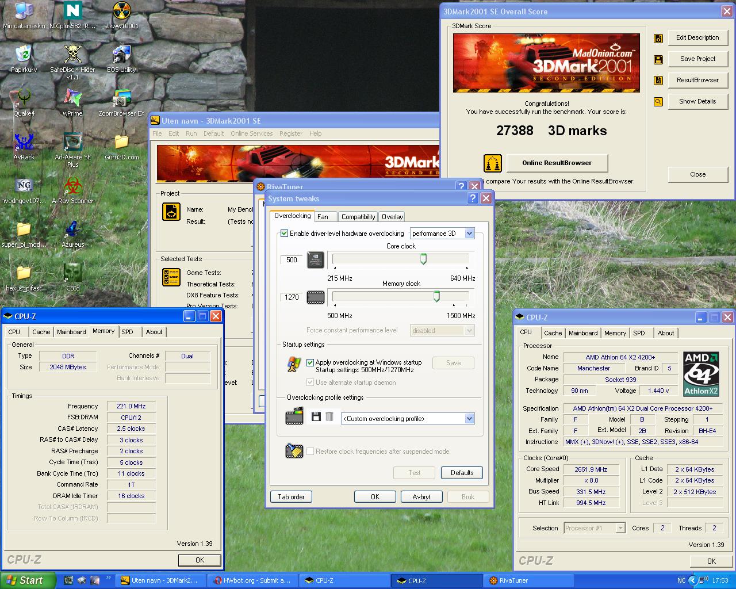Screen dimensions: 736x589
Task: Click Edit Description button
Action: [697, 38]
